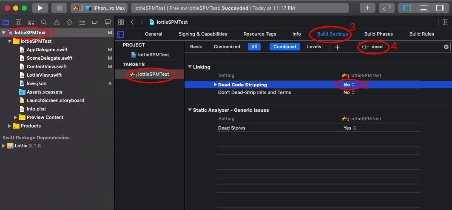Viewport: 452px width, 210px height.
Task: Switch to the General tab
Action: [154, 34]
